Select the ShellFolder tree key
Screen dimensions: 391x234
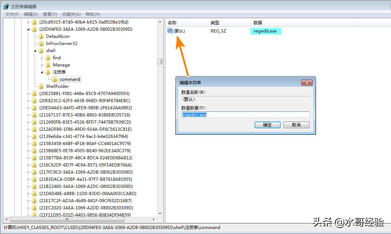tap(57, 86)
